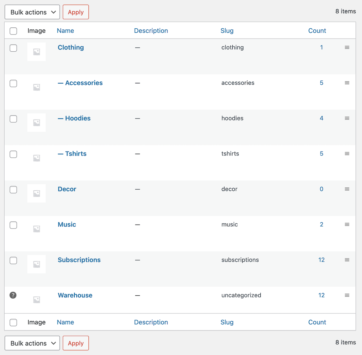
Task: Open the product count 5 for Accessories
Action: 322,83
